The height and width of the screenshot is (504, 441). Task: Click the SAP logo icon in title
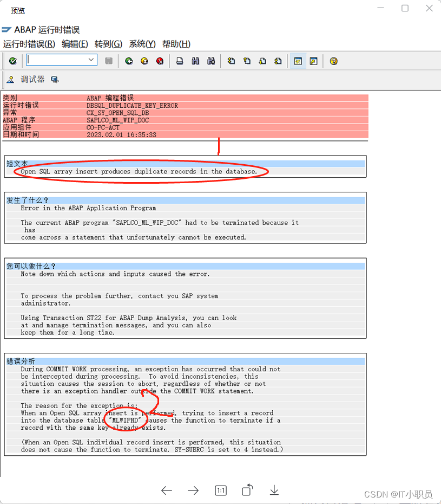[6, 30]
